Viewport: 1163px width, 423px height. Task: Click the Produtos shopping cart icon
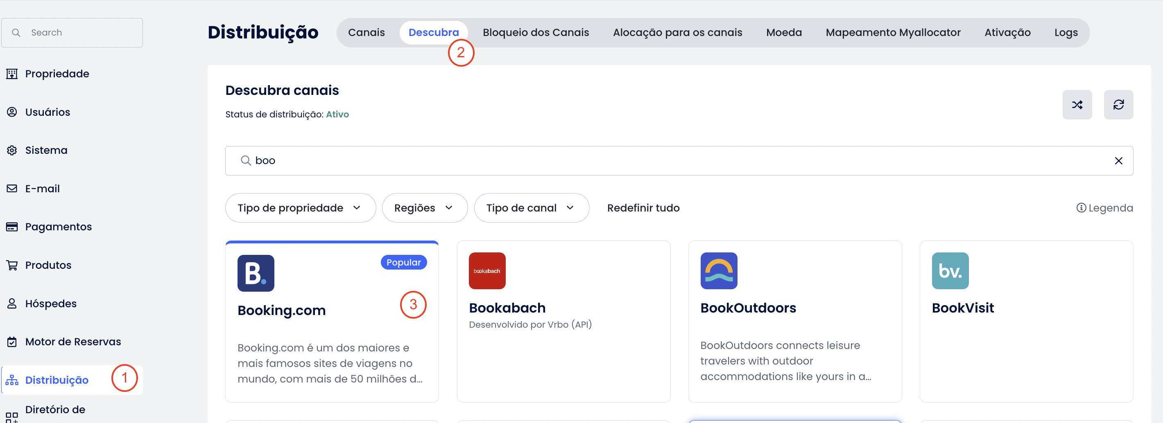click(12, 265)
